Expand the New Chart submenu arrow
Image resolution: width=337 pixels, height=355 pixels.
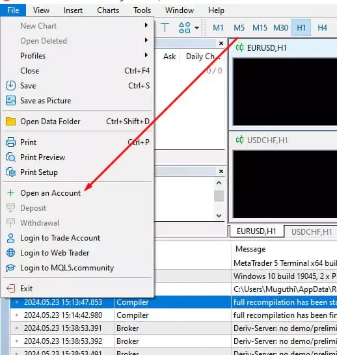(x=146, y=25)
